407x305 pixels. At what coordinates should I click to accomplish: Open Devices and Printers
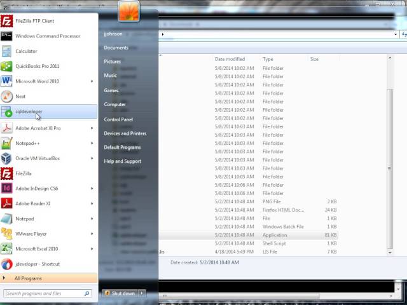pyautogui.click(x=125, y=133)
